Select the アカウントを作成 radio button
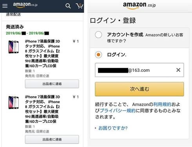This screenshot has width=192, height=147. coord(98,35)
